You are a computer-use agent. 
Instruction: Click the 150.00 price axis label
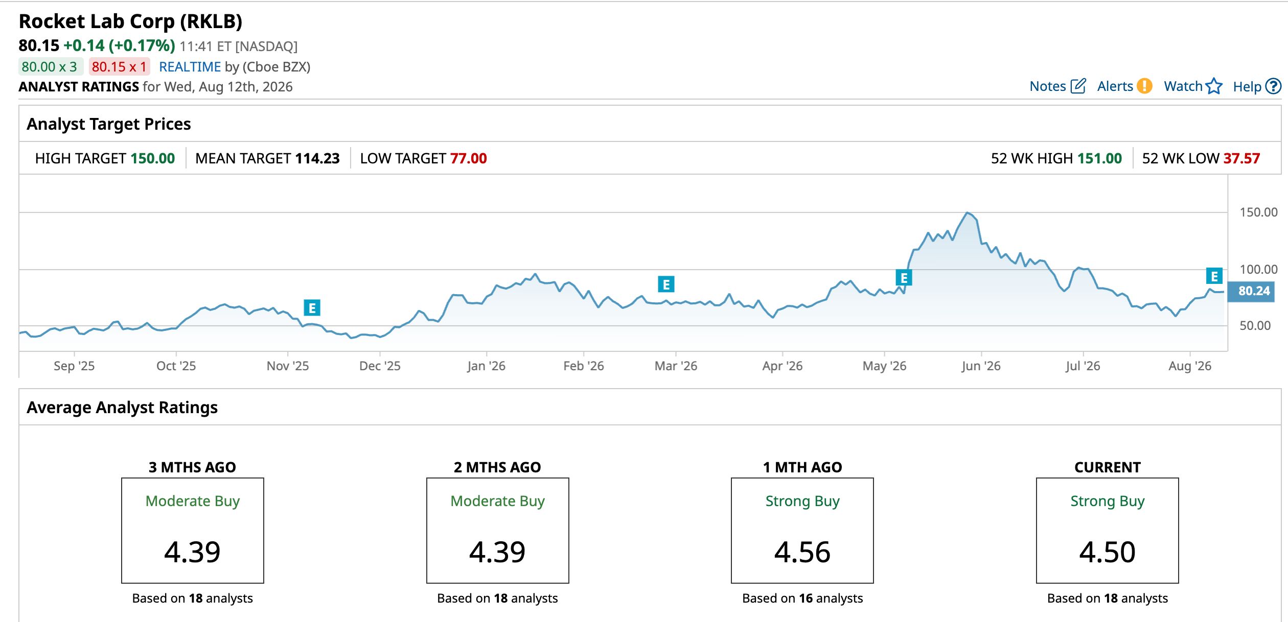(1258, 212)
